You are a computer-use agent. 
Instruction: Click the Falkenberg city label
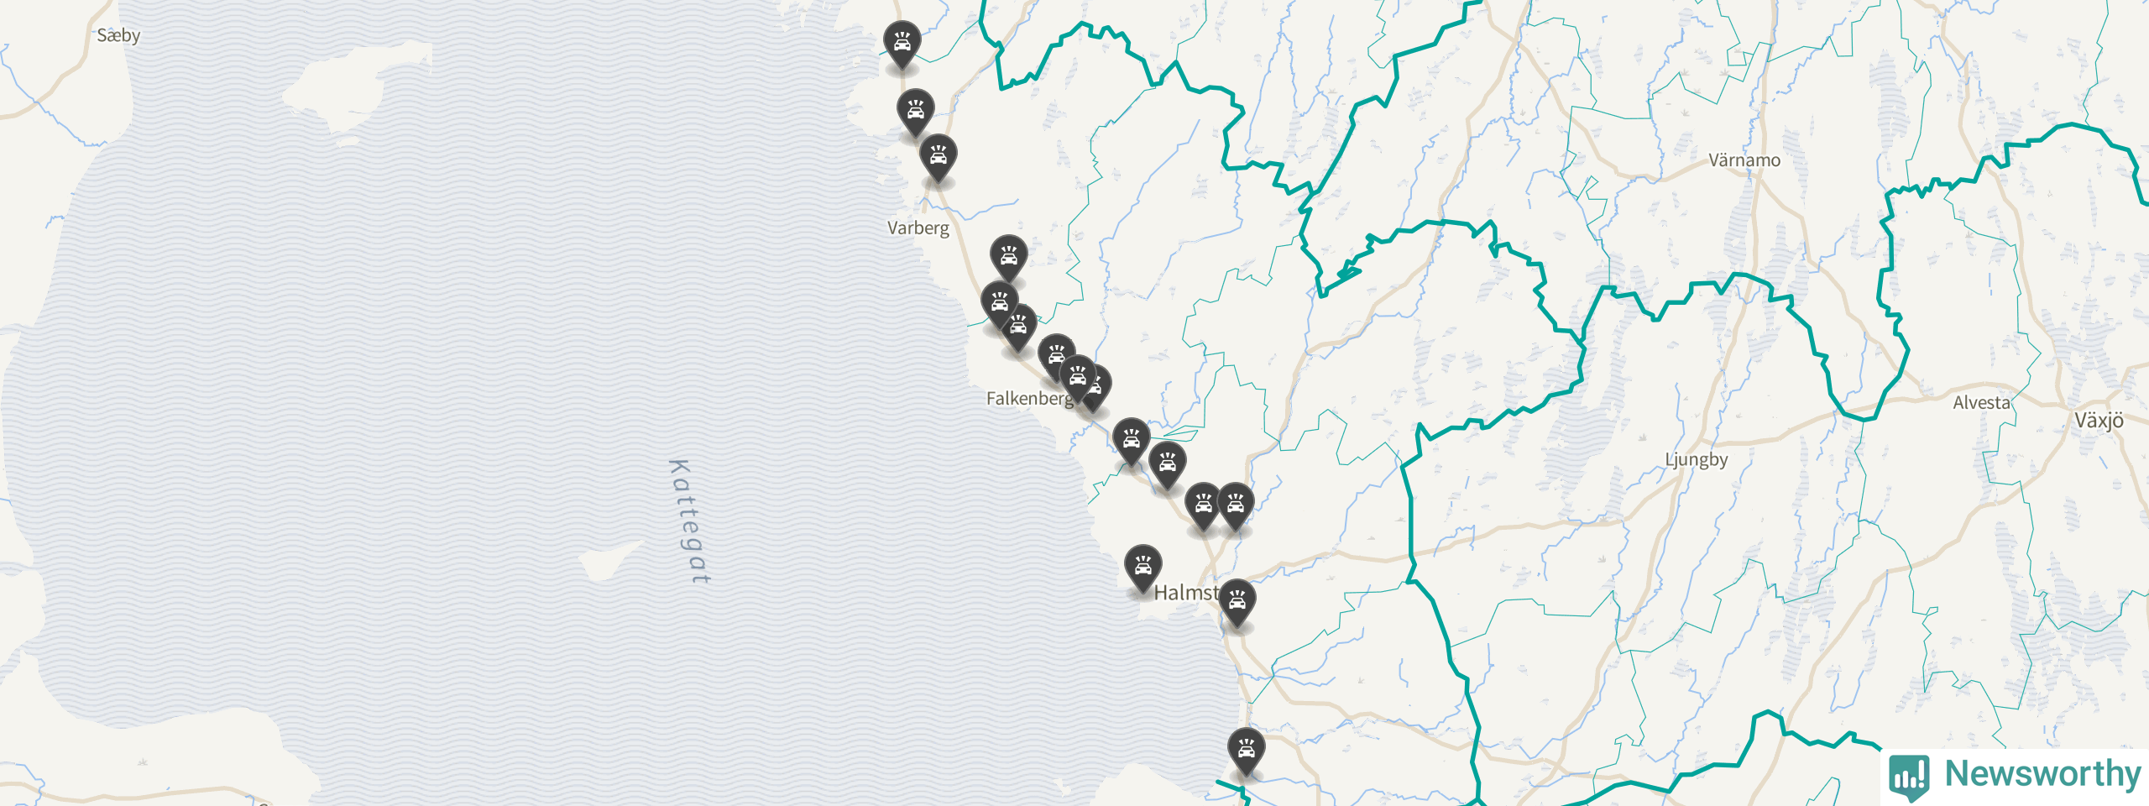(x=1029, y=398)
